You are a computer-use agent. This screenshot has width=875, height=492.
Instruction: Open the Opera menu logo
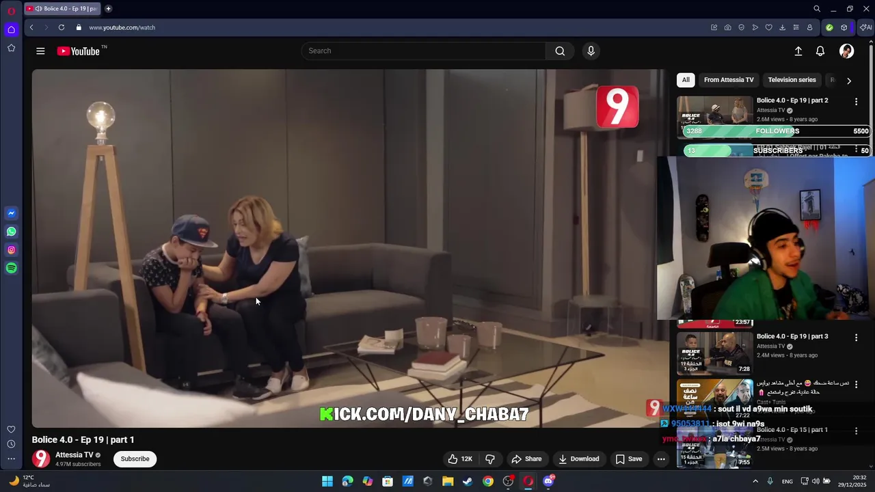pos(11,11)
